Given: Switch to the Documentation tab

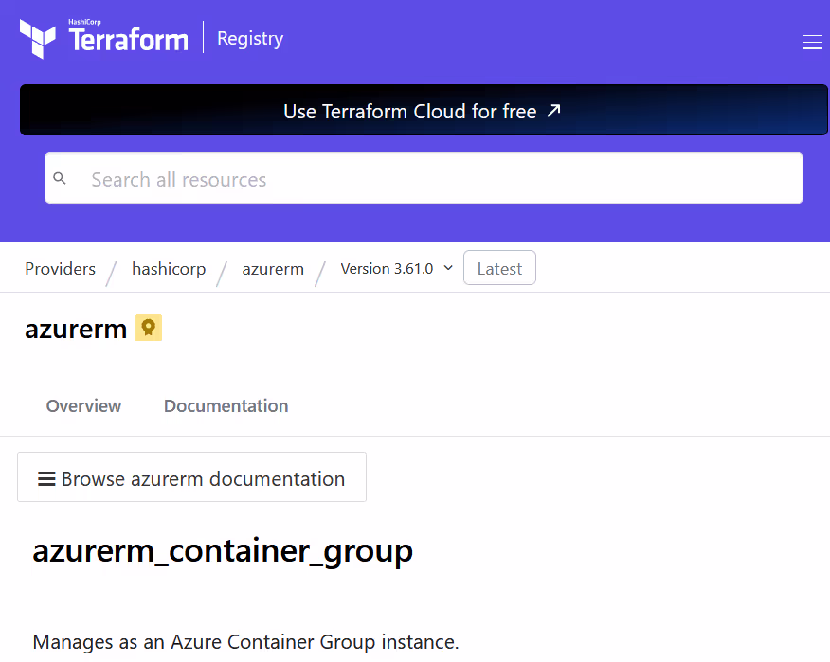Looking at the screenshot, I should pos(226,406).
